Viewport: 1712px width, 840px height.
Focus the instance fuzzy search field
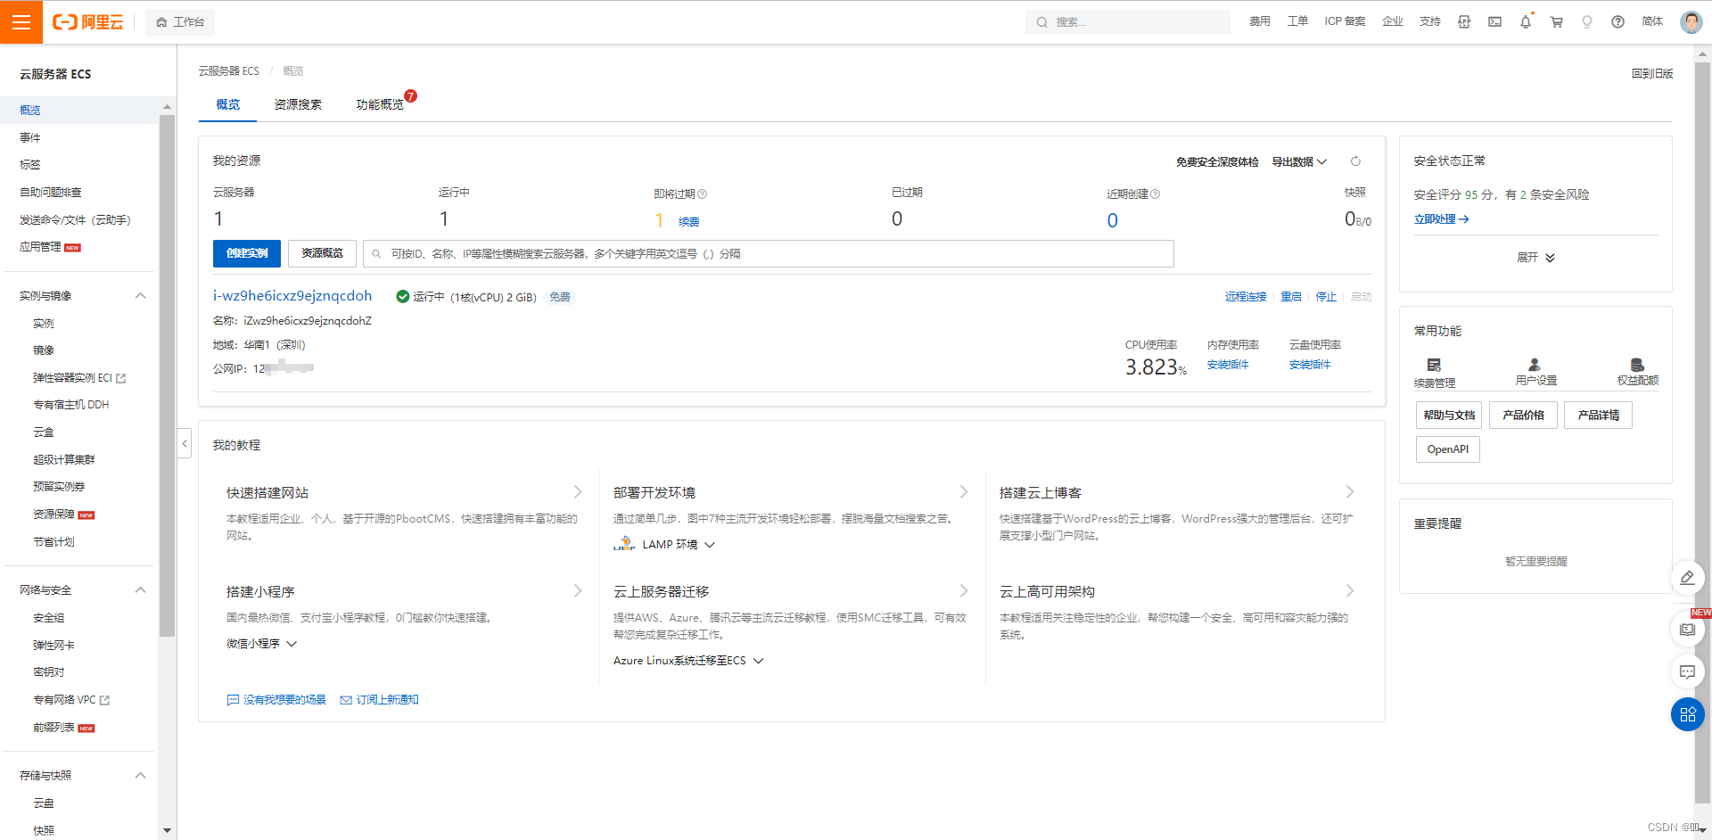pos(769,253)
